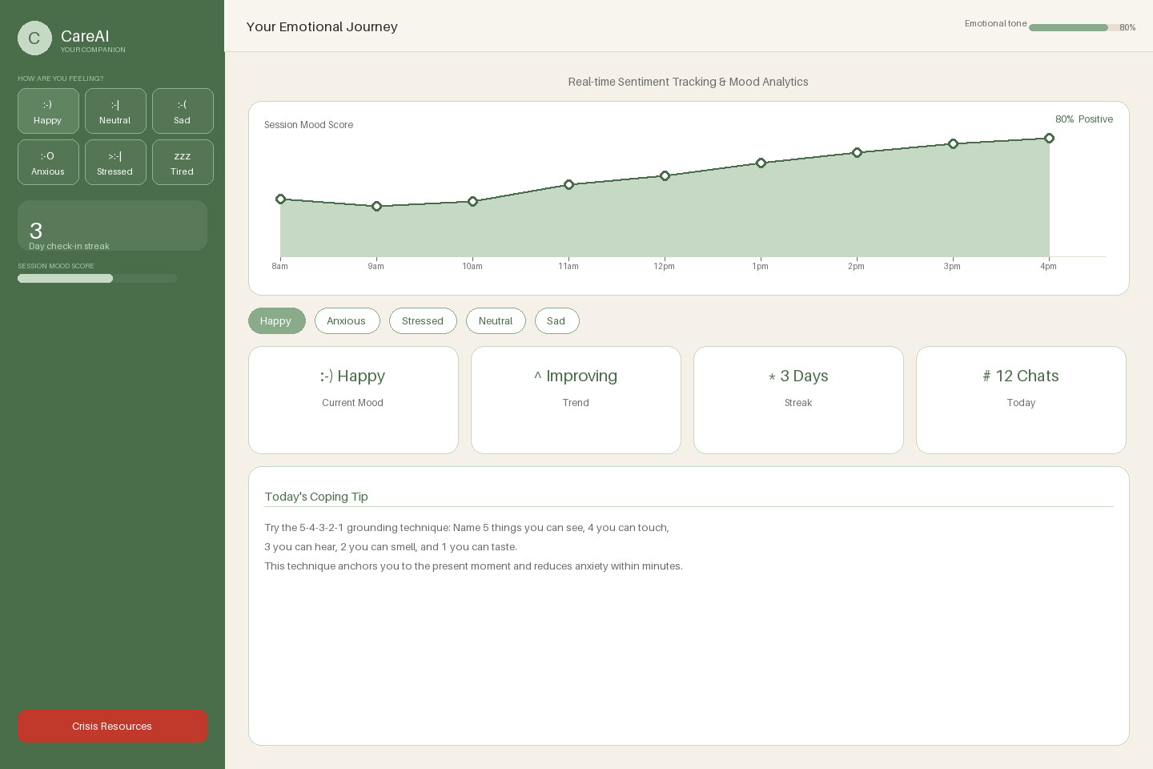Click the 12pm data point on chart
This screenshot has height=769, width=1153.
pos(665,175)
